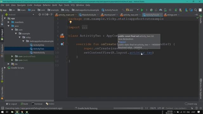The image size is (203, 114).
Task: Follow the layout link in the tooltip
Action: pyautogui.click(x=123, y=42)
